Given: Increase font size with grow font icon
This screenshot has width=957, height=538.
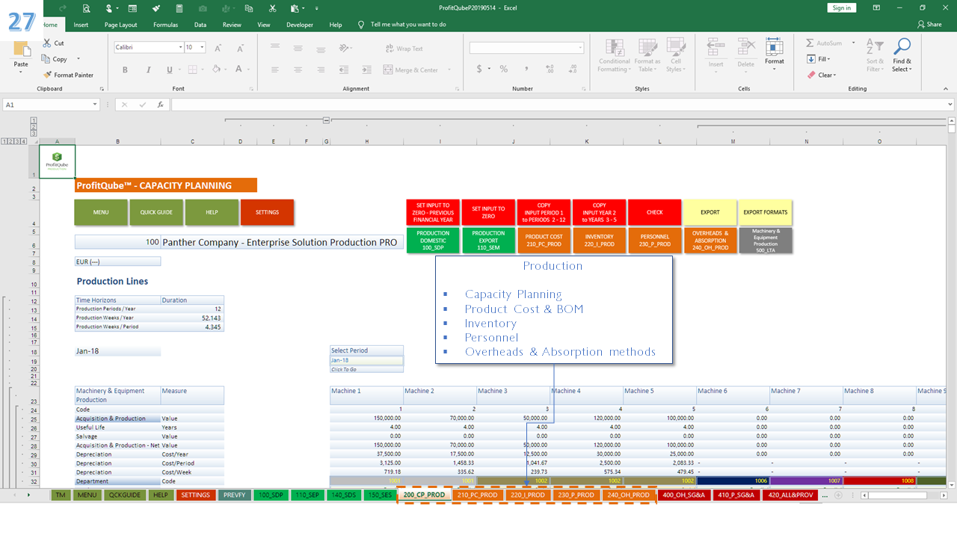Looking at the screenshot, I should tap(218, 48).
